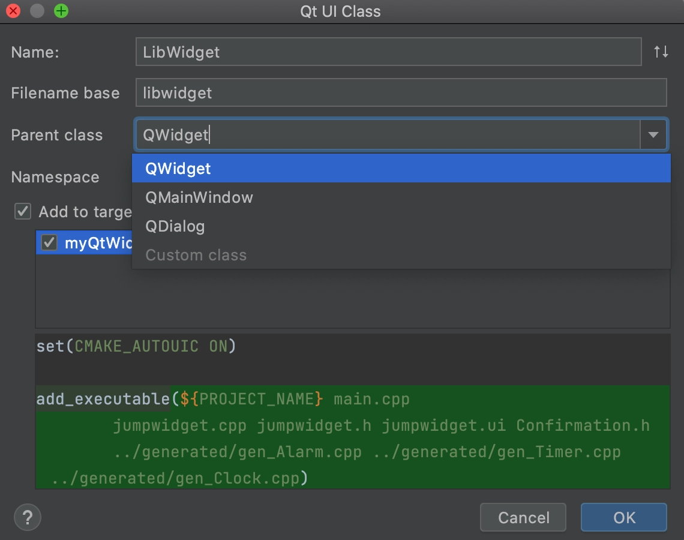This screenshot has width=684, height=540.
Task: Click into the Parent class text box
Action: tap(388, 135)
